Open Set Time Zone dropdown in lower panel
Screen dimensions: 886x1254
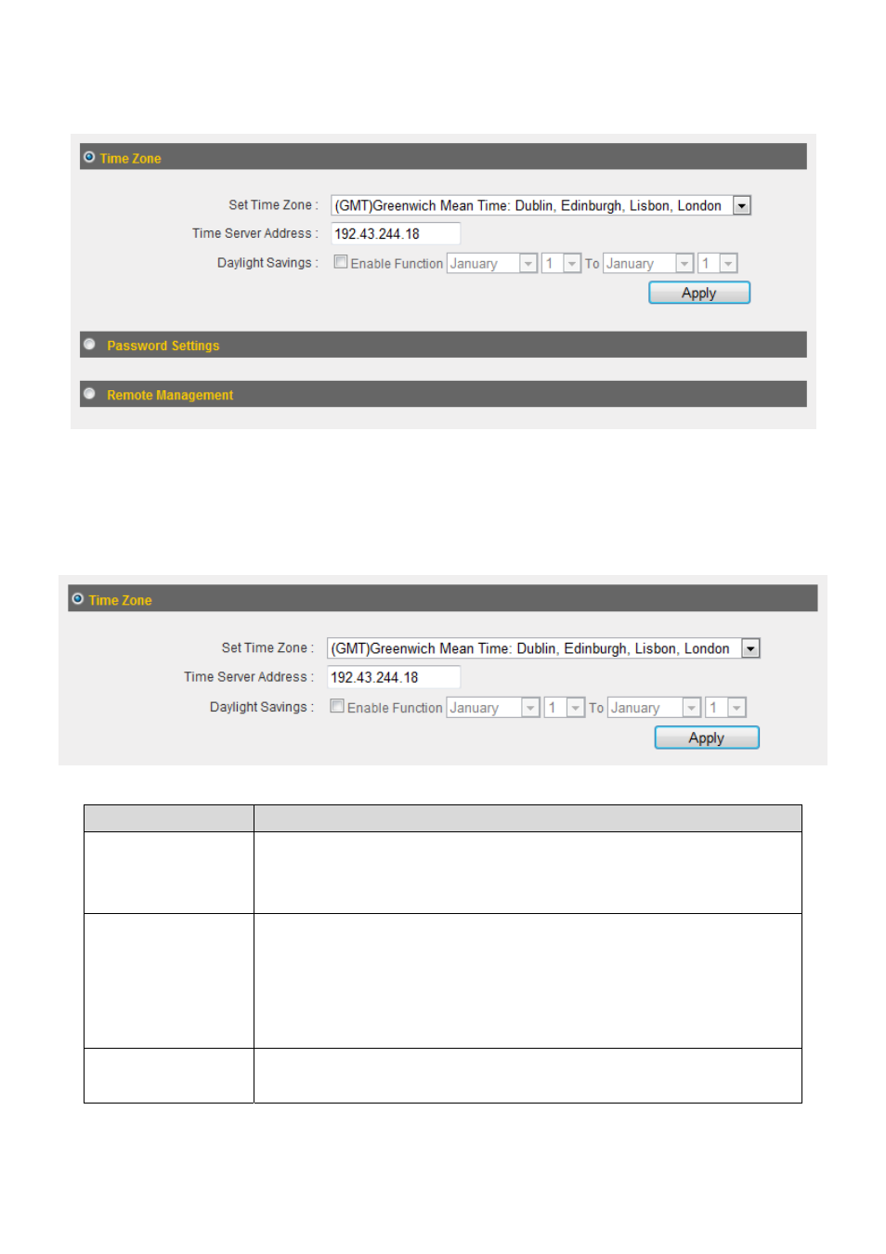pos(543,648)
